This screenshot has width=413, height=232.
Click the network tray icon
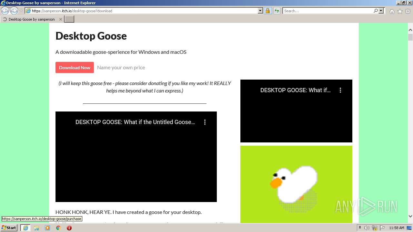(375, 228)
